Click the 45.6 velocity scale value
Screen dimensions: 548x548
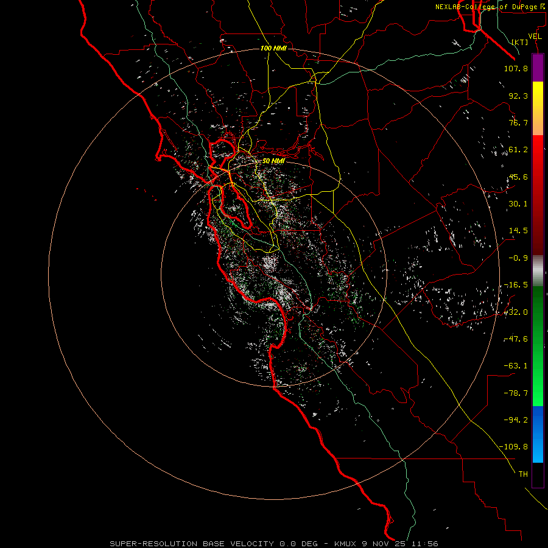[x=518, y=177]
